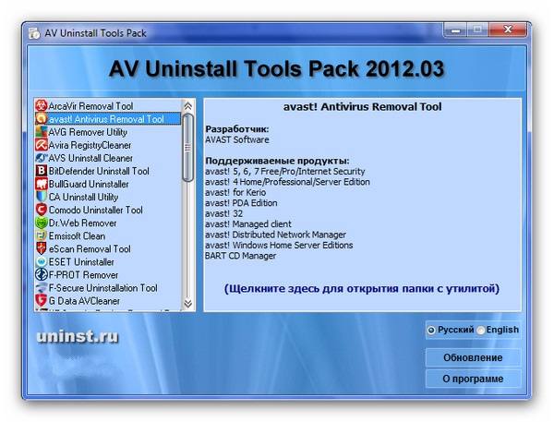Click the Comodo Uninstaller Tool icon
Screen dimensions: 554x422
[x=41, y=210]
